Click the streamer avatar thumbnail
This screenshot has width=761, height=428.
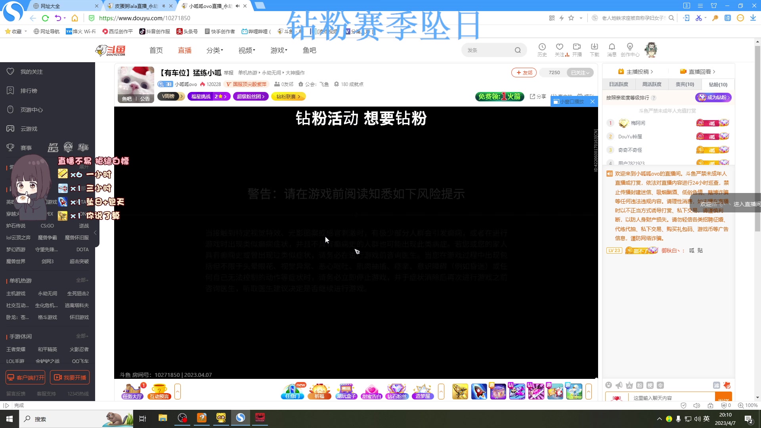tap(136, 84)
